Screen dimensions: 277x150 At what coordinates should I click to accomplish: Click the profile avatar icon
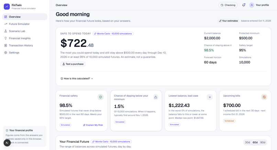(252, 5)
